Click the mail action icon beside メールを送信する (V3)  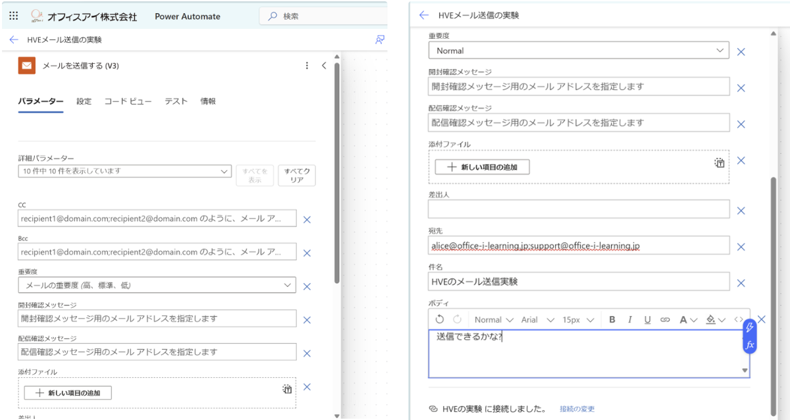tap(27, 66)
